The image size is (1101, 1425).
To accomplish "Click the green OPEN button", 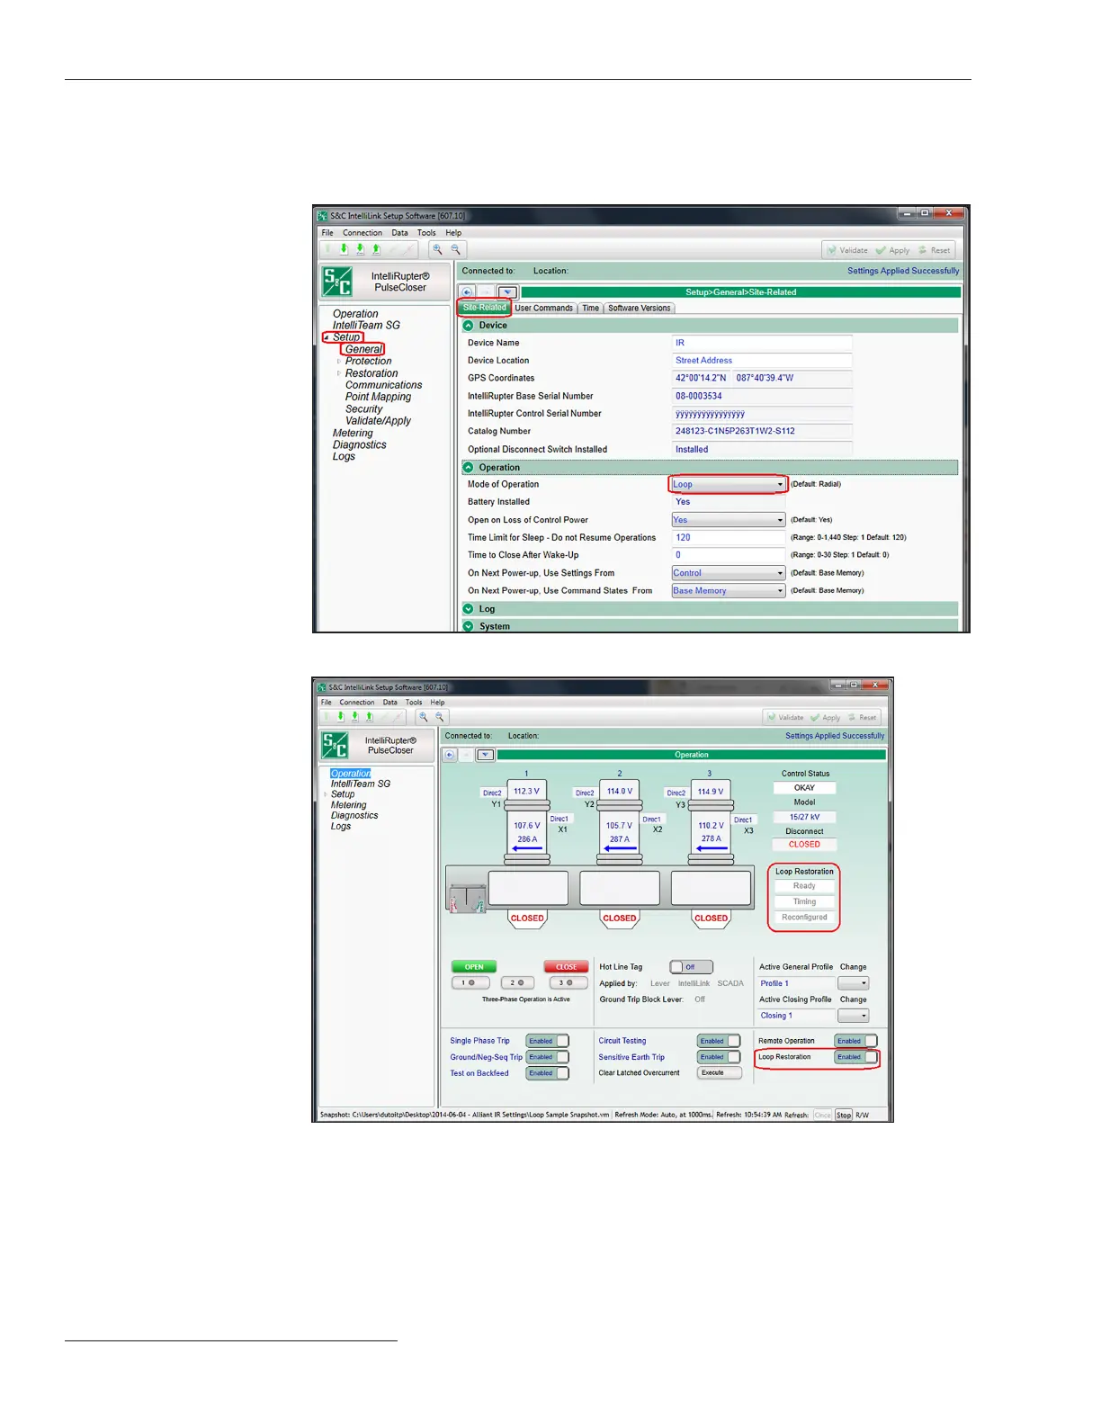I will pyautogui.click(x=474, y=967).
